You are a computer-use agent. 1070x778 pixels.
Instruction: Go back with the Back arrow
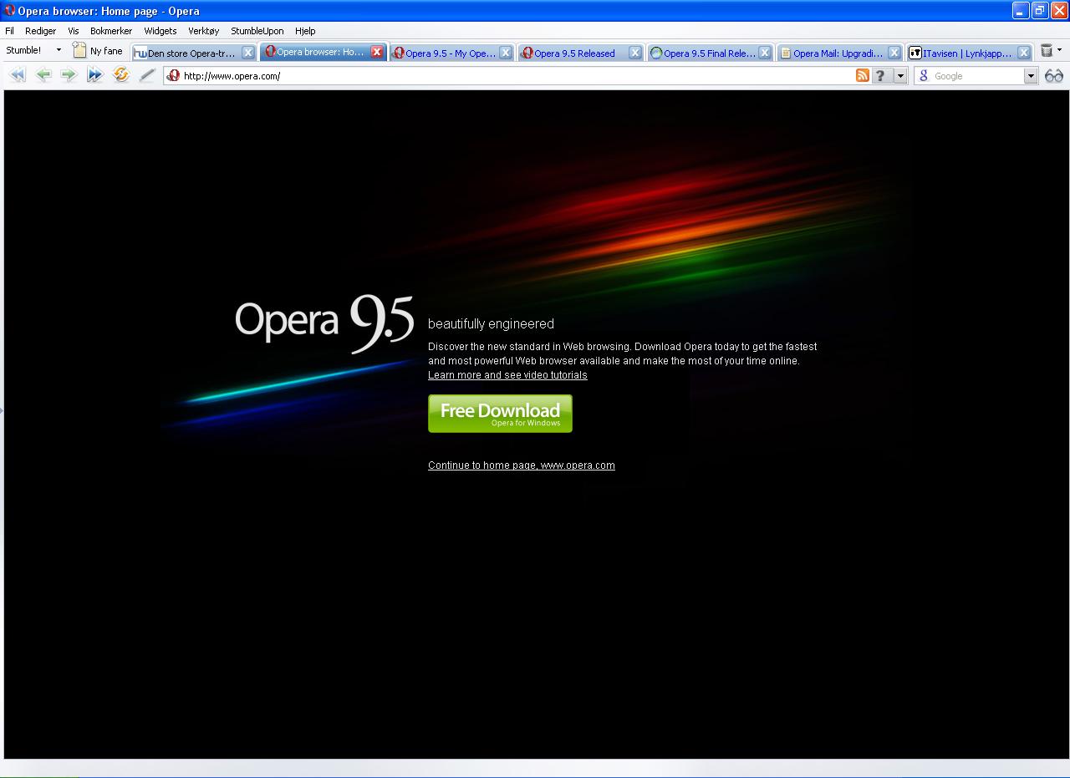click(x=43, y=75)
